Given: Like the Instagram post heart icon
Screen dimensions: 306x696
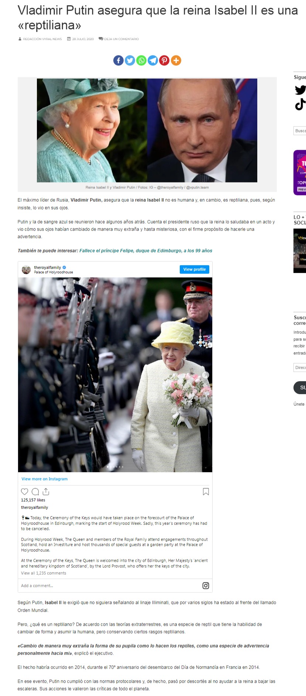Looking at the screenshot, I should coord(25,492).
